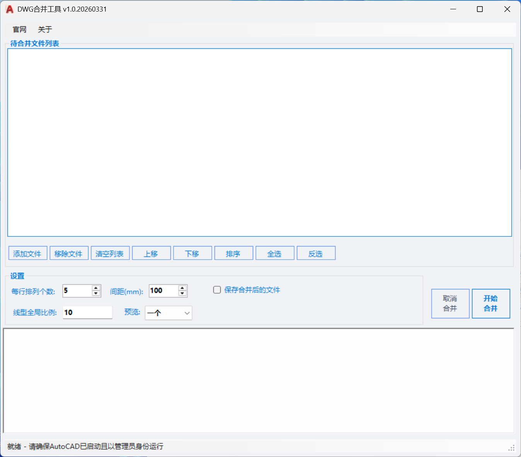
Task: Move selected file up with 上移
Action: tap(151, 253)
